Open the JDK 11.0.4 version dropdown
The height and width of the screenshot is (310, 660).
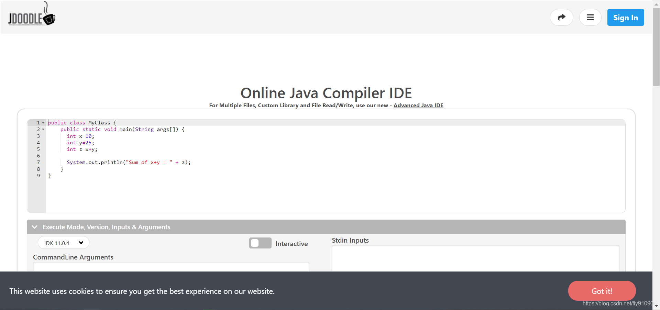[63, 243]
